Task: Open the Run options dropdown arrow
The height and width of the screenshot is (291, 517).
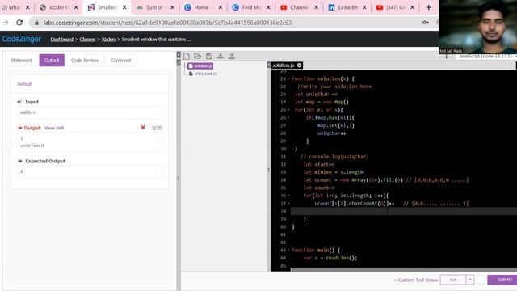Action: coord(470,280)
